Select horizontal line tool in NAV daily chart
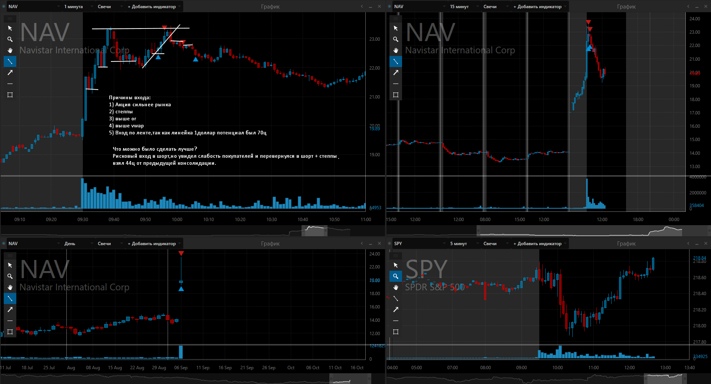Viewport: 711px width, 384px height. point(10,321)
